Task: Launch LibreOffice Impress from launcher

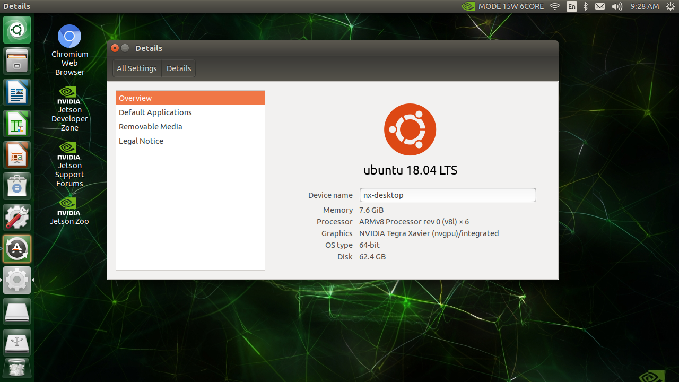Action: point(17,155)
